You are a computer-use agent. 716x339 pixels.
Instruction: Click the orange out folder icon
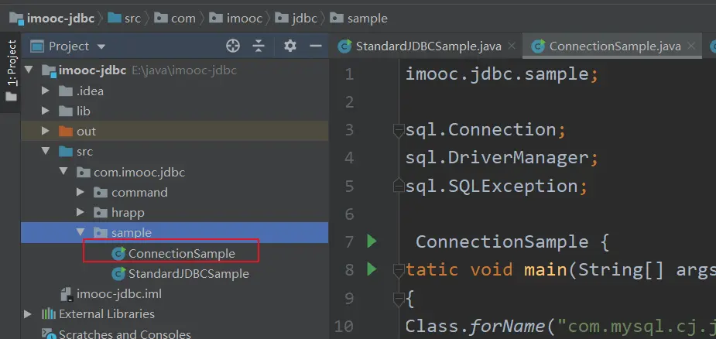click(x=66, y=131)
